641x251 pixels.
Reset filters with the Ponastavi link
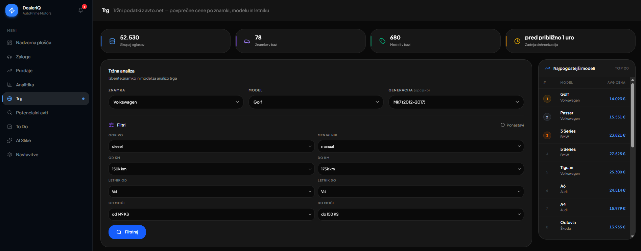(x=512, y=125)
